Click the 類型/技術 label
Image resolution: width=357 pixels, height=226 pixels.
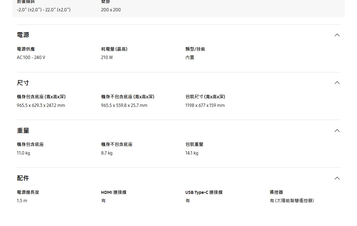tap(195, 49)
